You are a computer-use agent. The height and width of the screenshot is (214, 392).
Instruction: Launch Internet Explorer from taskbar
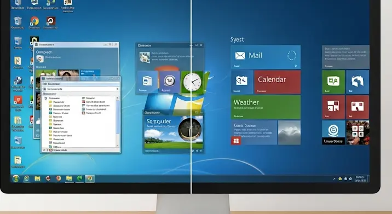tap(26, 178)
